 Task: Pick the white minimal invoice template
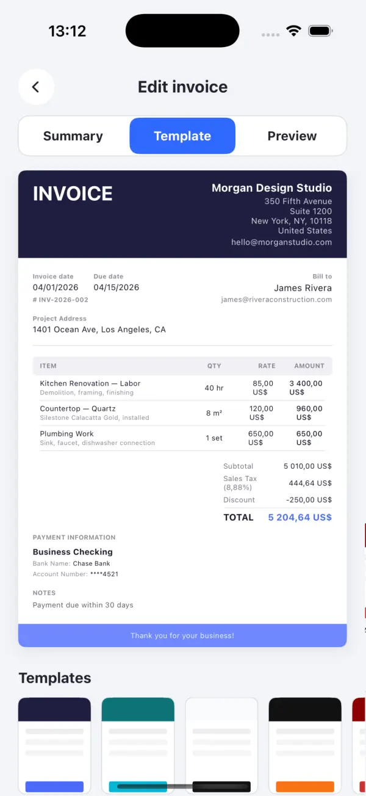pyautogui.click(x=221, y=745)
